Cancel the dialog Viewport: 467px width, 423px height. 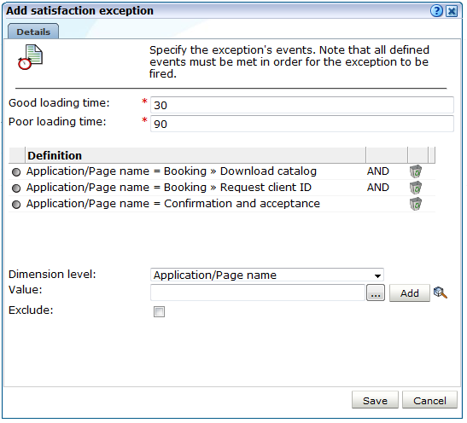click(x=429, y=400)
